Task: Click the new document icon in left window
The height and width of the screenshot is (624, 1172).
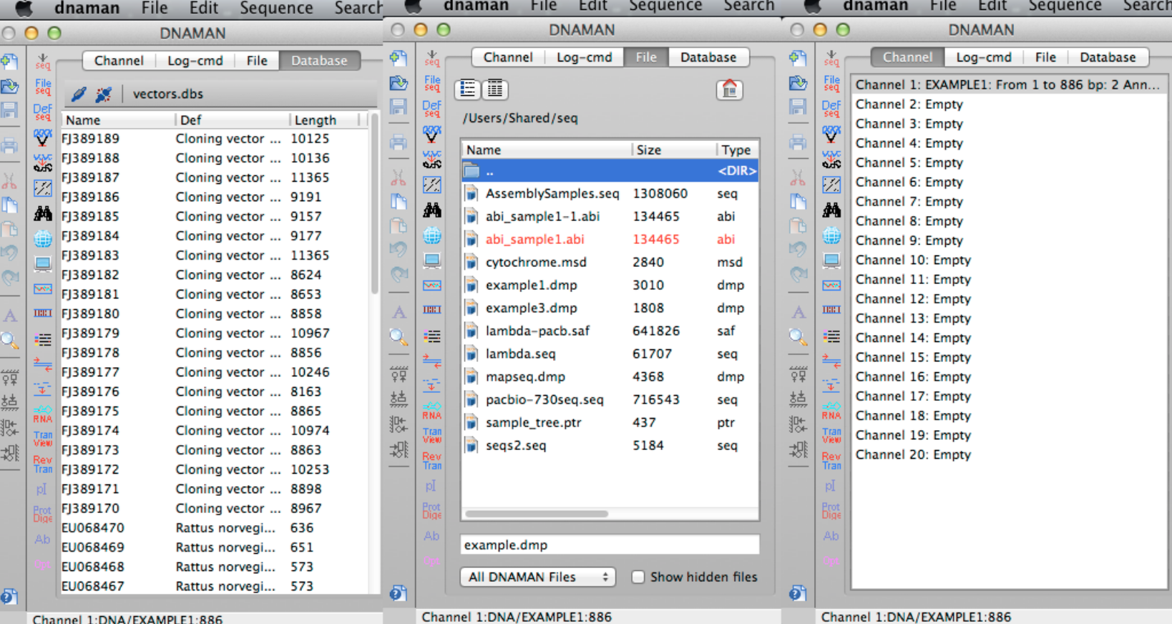Action: click(9, 62)
